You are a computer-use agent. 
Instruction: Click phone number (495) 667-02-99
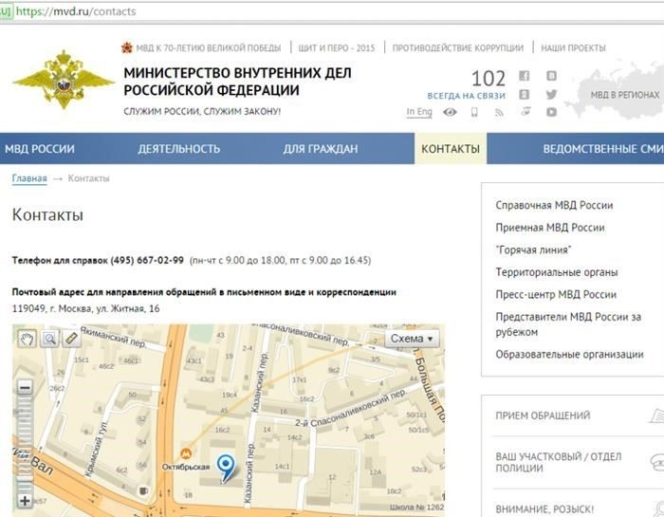point(147,261)
